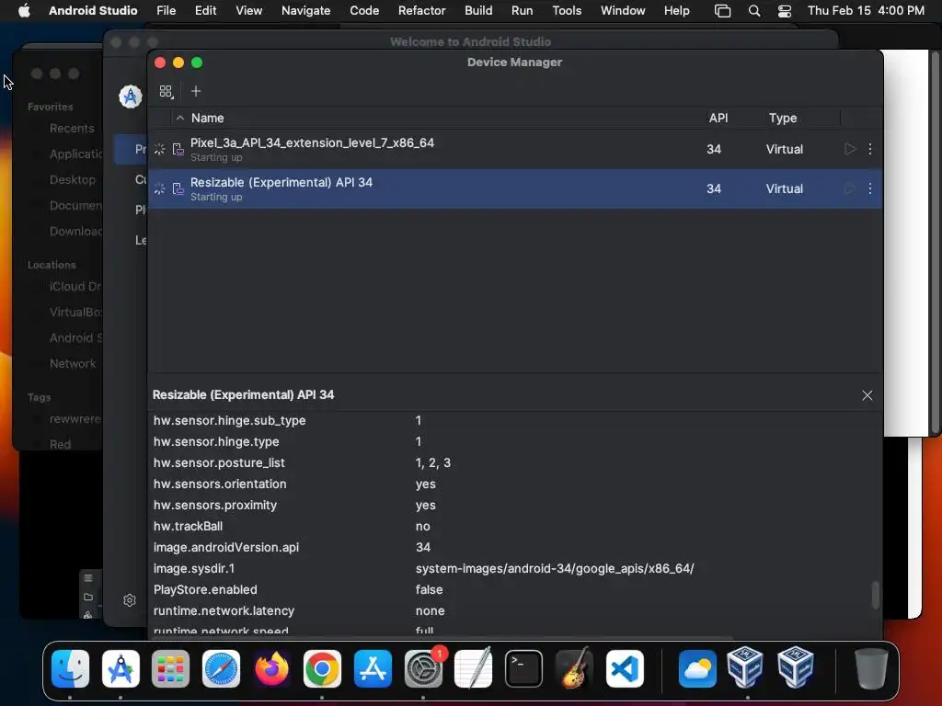Open Control Center in the menu bar
This screenshot has height=706, width=942.
click(x=784, y=11)
